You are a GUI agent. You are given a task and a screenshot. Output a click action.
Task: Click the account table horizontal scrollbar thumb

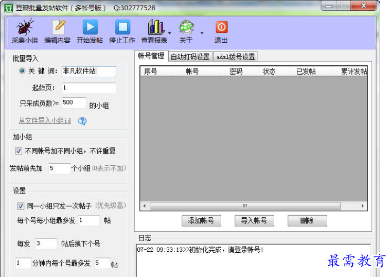click(245, 206)
